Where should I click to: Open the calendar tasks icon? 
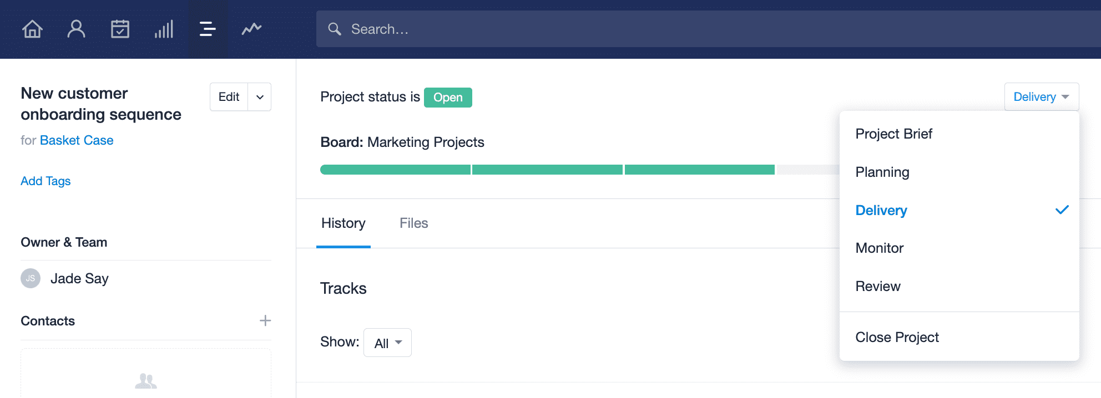coord(120,29)
